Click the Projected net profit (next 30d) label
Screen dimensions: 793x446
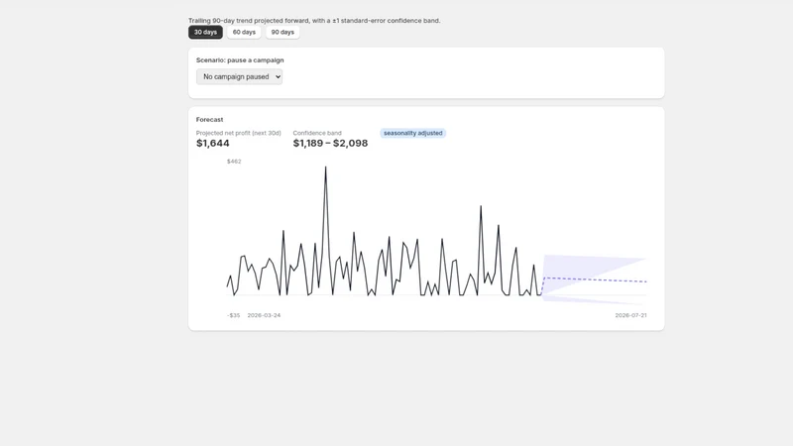pyautogui.click(x=238, y=133)
